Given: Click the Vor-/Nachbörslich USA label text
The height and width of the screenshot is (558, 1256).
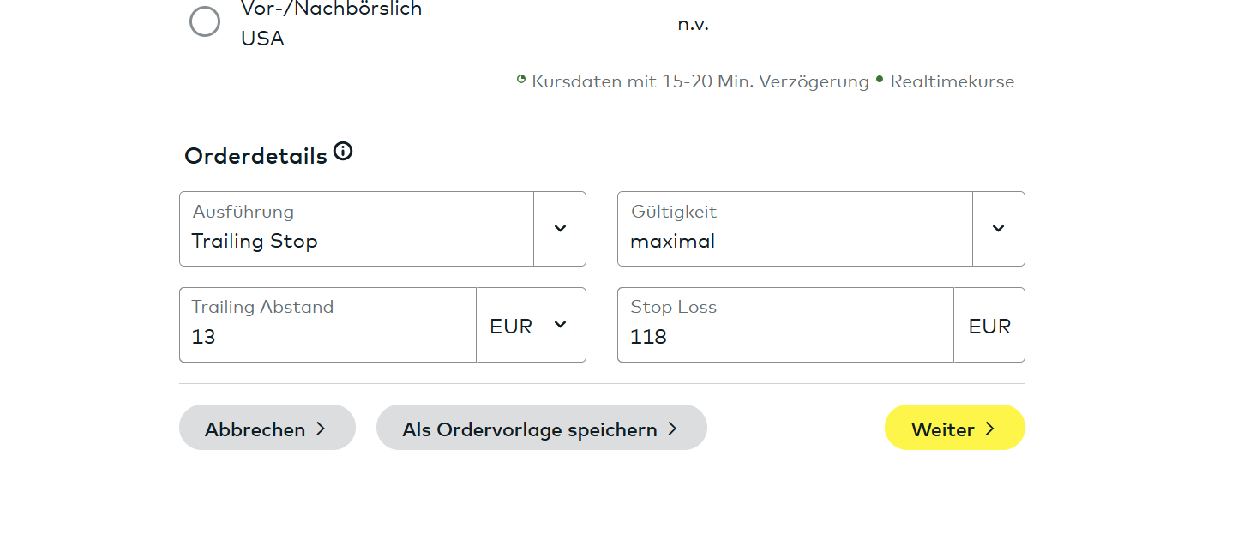Looking at the screenshot, I should tap(331, 24).
